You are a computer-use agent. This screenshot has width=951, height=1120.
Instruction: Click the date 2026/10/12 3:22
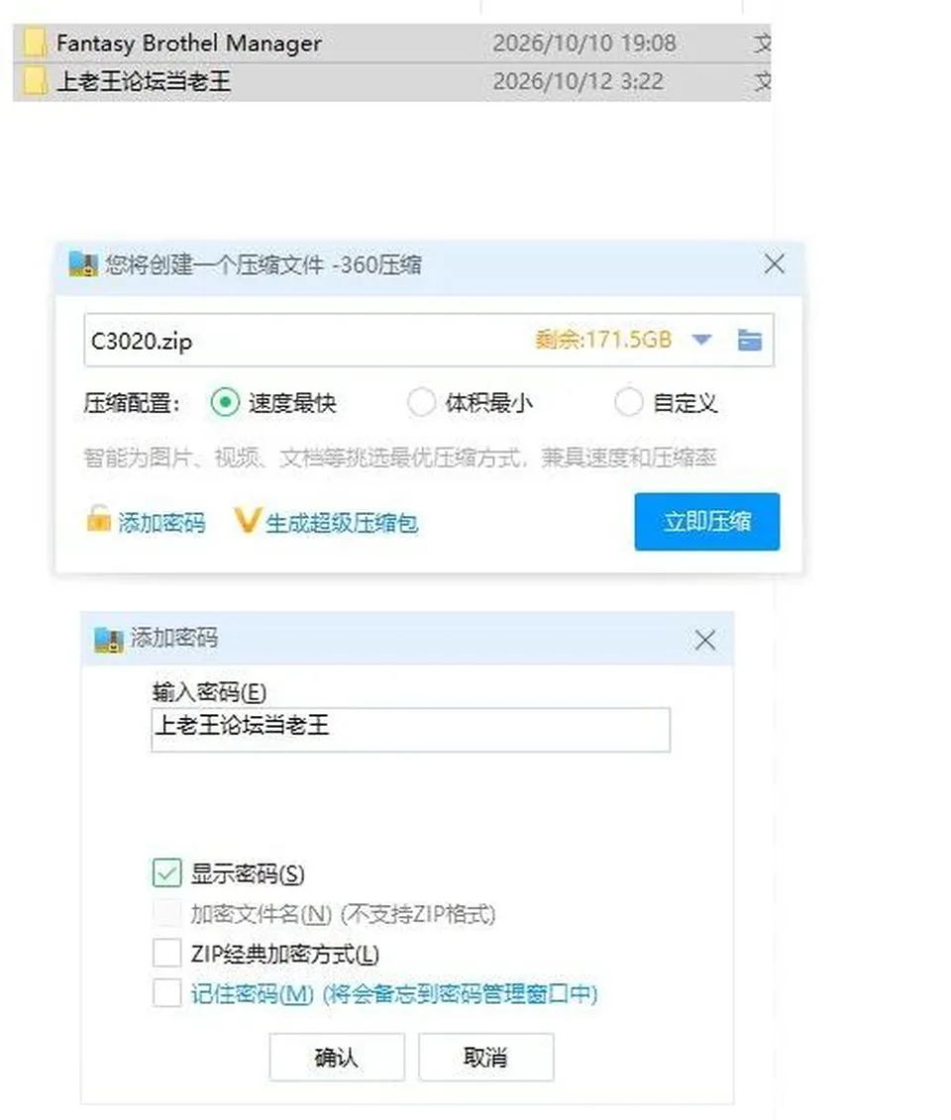pyautogui.click(x=579, y=81)
